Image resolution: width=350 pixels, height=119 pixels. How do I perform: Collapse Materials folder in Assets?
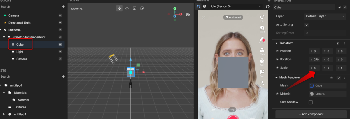[4, 92]
